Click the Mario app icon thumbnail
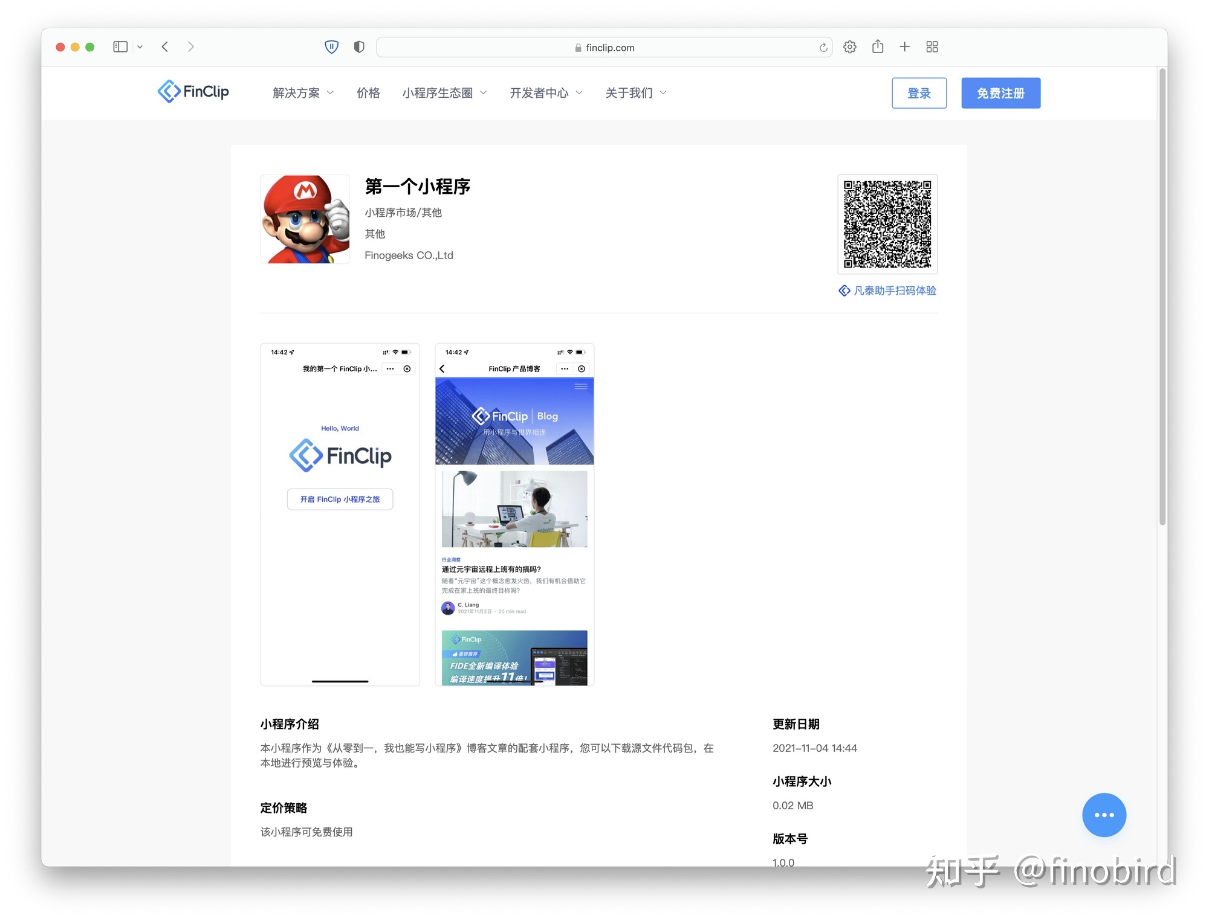This screenshot has width=1209, height=921. click(x=305, y=219)
